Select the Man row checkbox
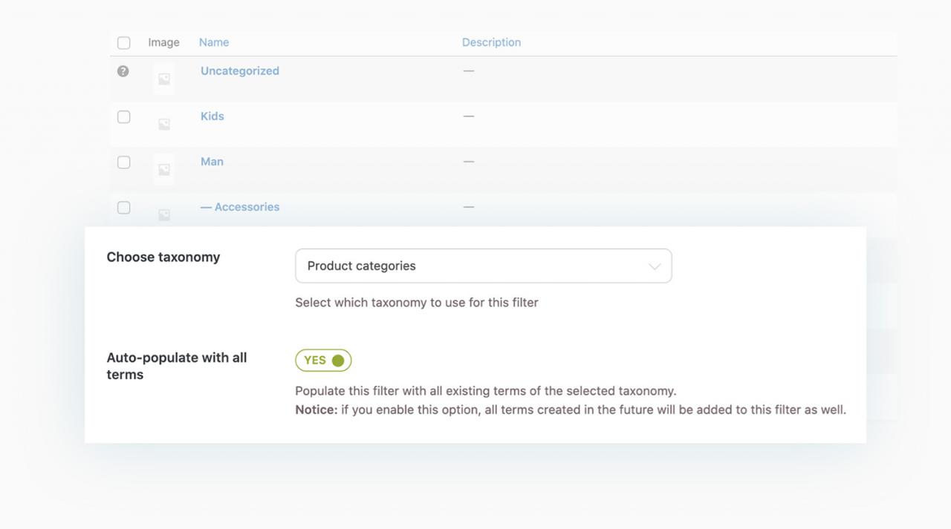Viewport: 951px width, 529px height. 124,162
